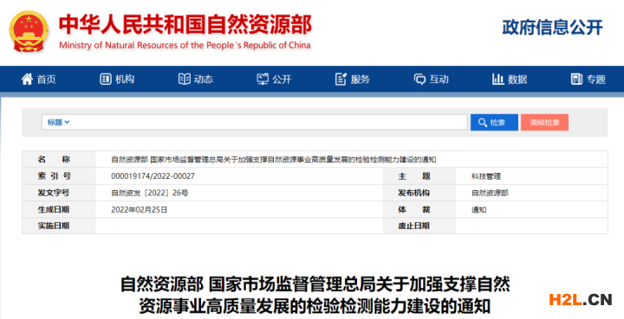
Task: Click the national emblem logo
Action: pos(29,31)
